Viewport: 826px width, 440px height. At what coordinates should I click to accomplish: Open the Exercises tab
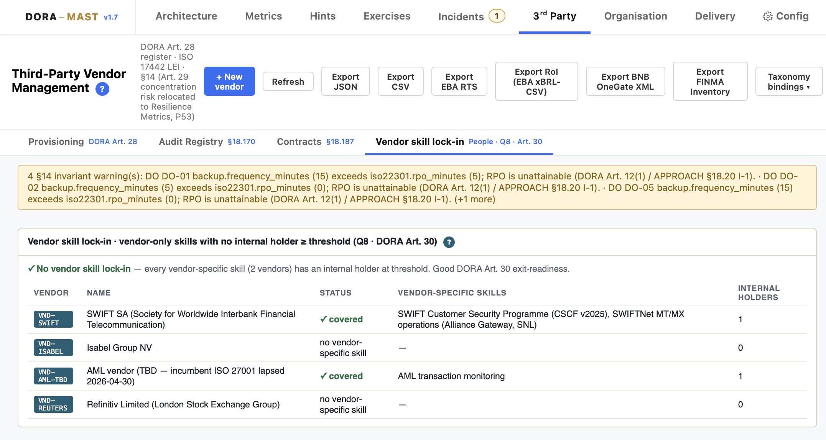click(x=387, y=16)
